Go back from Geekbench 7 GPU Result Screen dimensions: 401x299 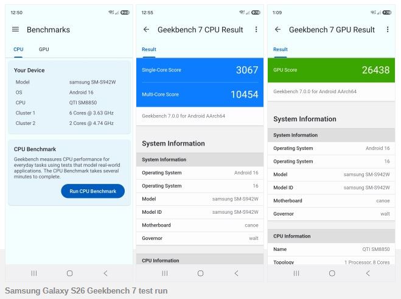(277, 29)
